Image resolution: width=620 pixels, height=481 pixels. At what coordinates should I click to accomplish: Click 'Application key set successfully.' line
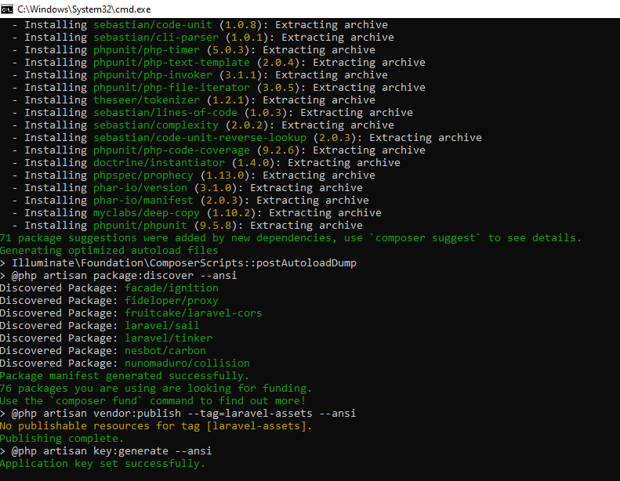coord(103,464)
